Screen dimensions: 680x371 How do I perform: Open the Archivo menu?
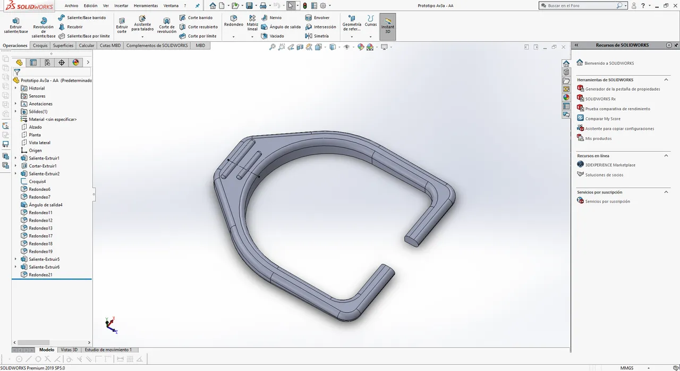tap(72, 6)
